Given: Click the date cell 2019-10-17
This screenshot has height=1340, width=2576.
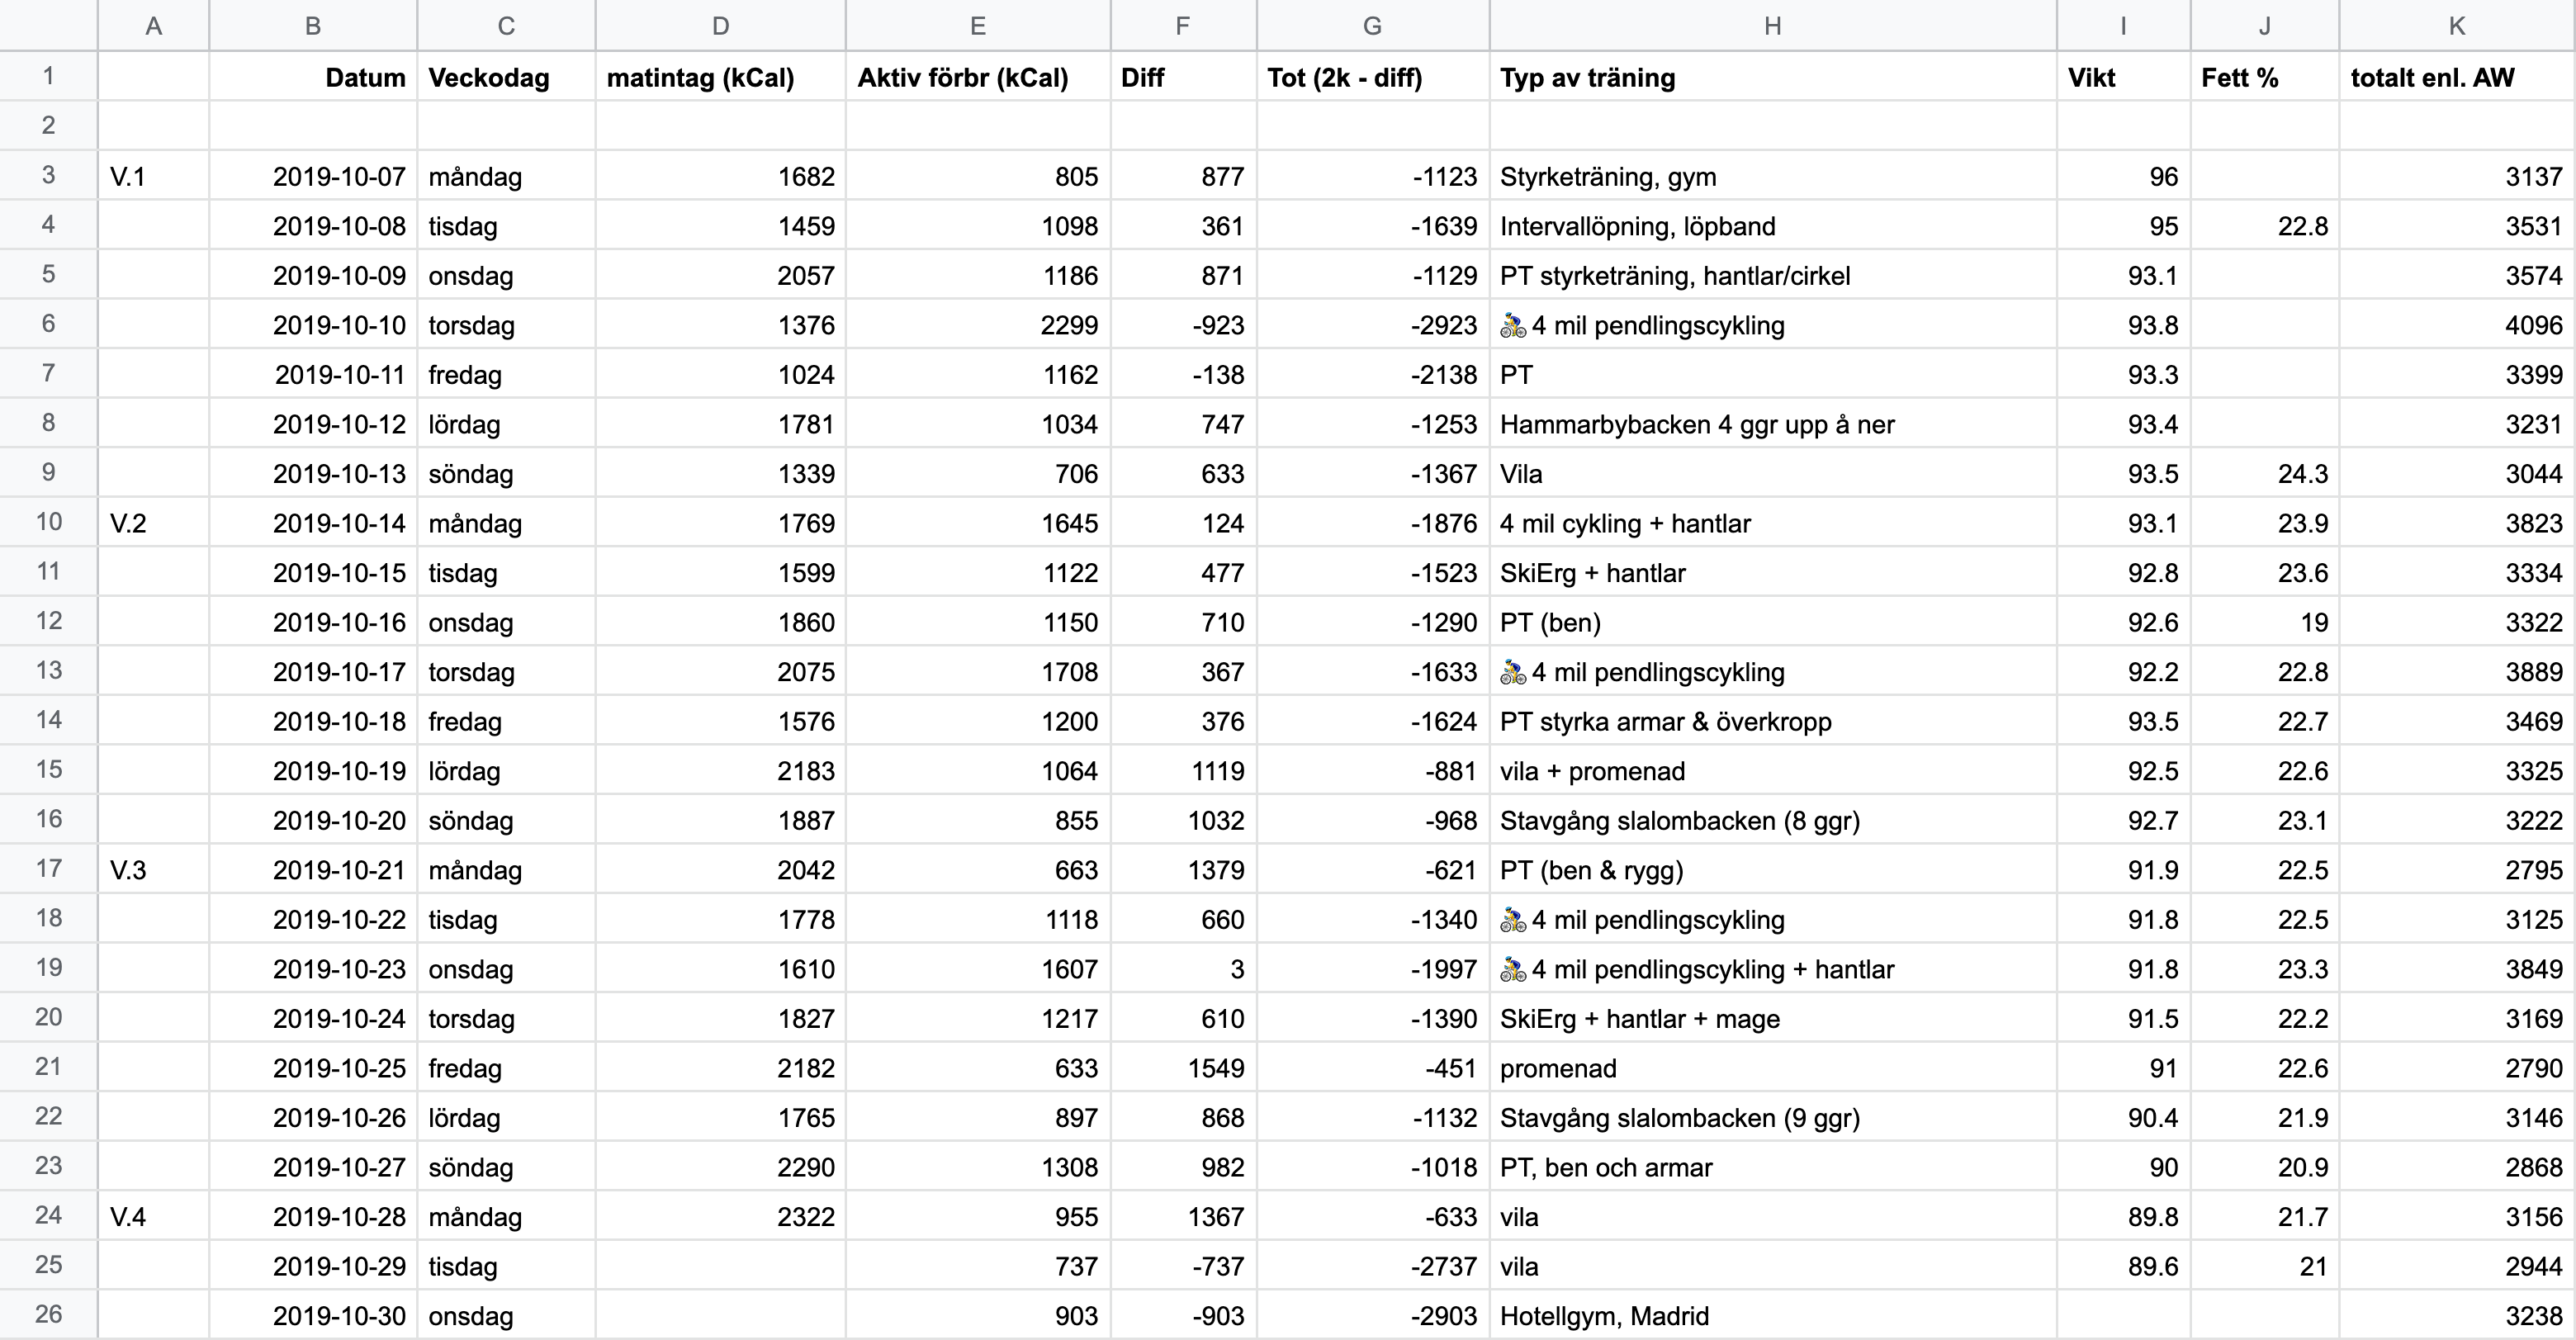Looking at the screenshot, I should (x=313, y=672).
